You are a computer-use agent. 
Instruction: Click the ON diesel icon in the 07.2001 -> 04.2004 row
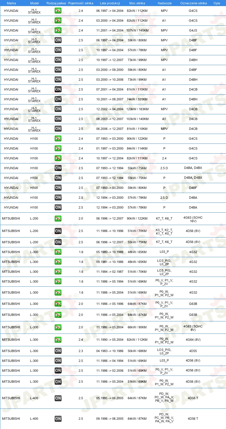(x=58, y=89)
